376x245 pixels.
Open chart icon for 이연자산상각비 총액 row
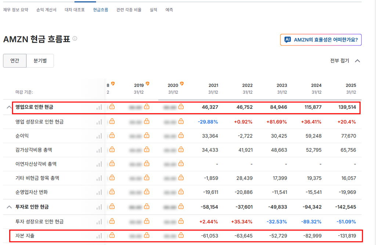click(x=99, y=164)
